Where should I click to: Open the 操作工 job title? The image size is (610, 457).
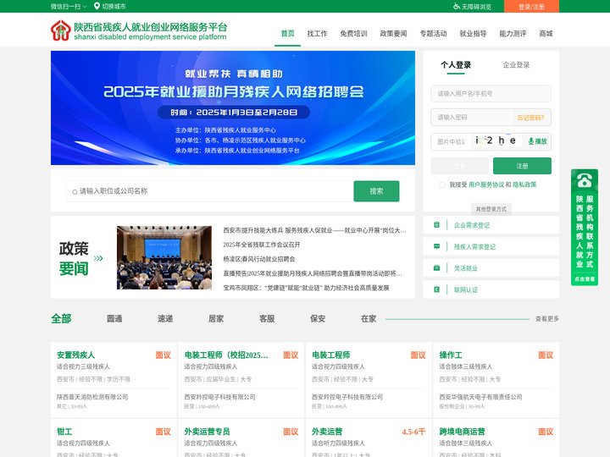(x=451, y=355)
